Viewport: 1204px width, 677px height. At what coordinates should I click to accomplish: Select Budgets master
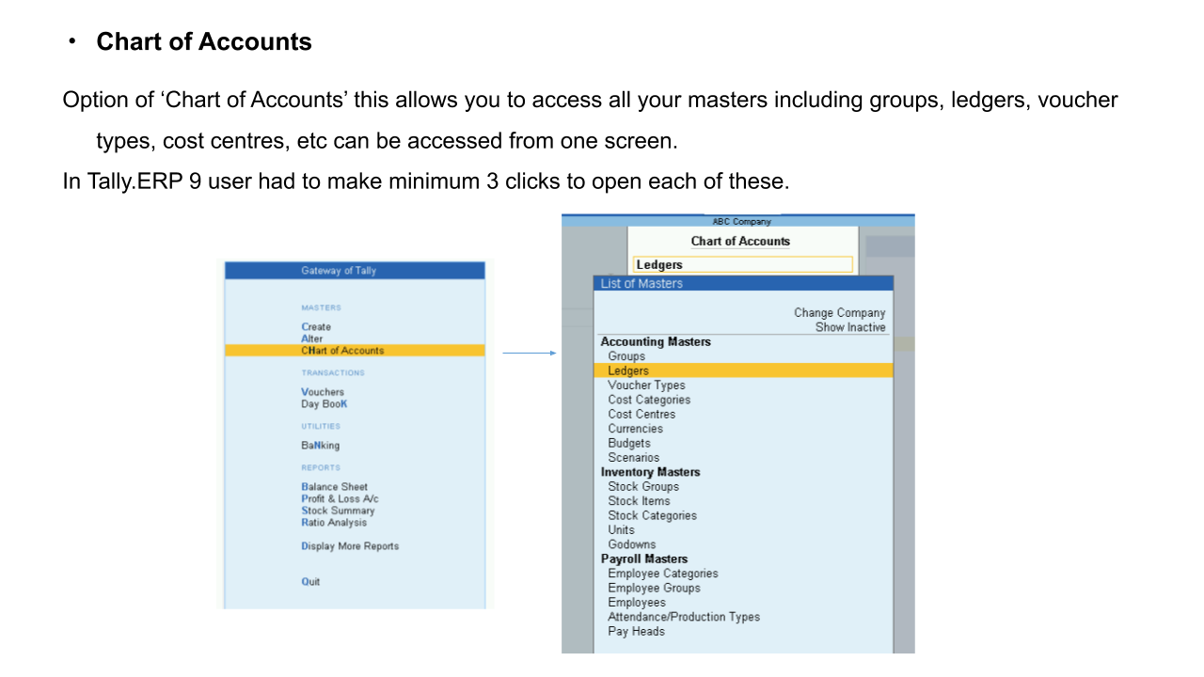(629, 443)
